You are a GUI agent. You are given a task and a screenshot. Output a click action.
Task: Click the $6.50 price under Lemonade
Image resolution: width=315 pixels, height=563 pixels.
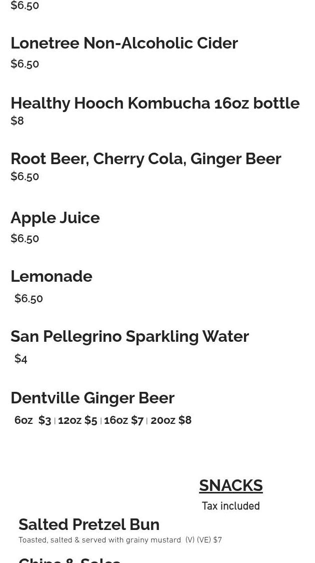pos(28,298)
